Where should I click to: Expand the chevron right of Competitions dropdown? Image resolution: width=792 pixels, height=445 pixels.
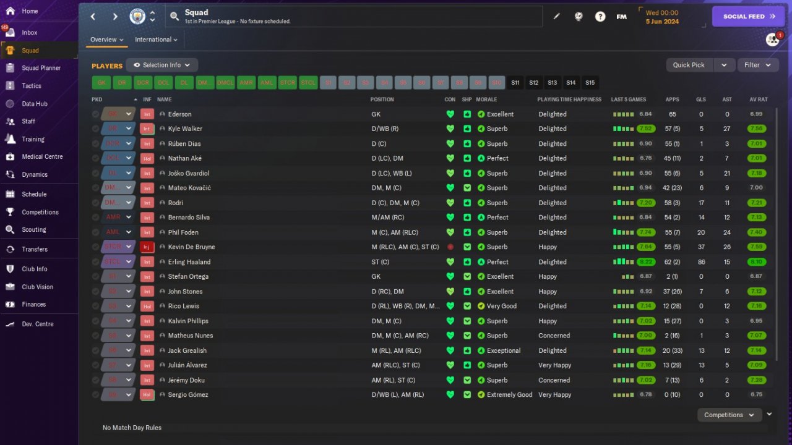click(x=769, y=415)
